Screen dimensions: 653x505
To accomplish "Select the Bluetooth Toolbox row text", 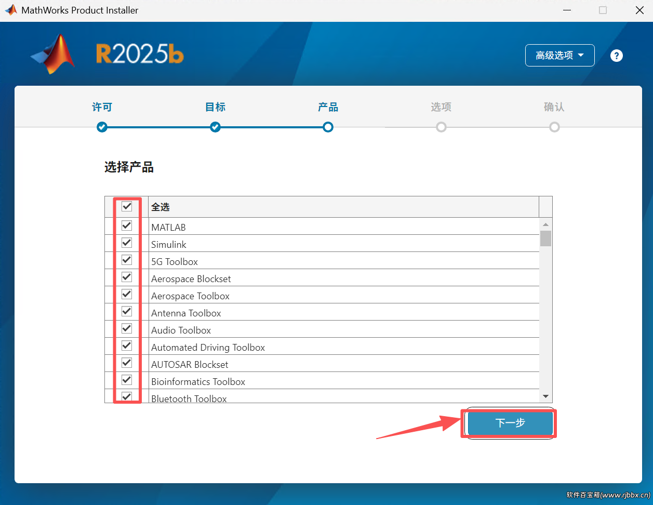I will (x=189, y=399).
